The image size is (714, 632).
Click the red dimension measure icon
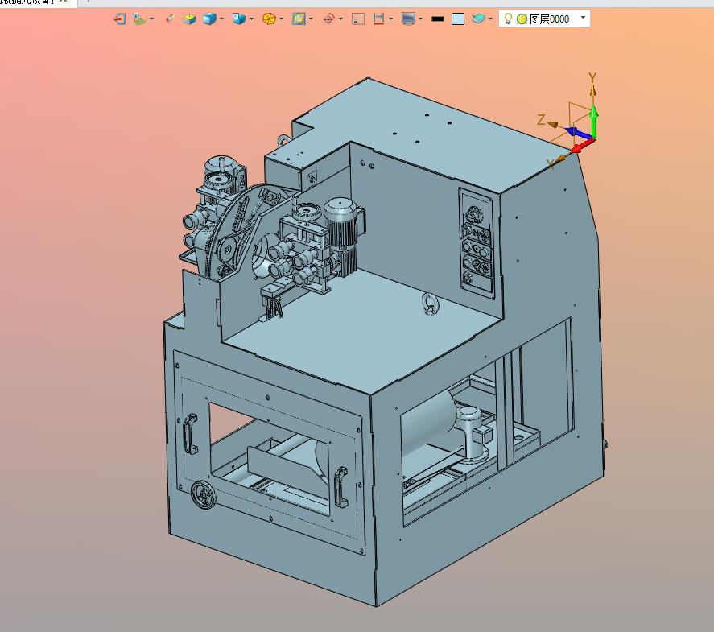(x=378, y=19)
